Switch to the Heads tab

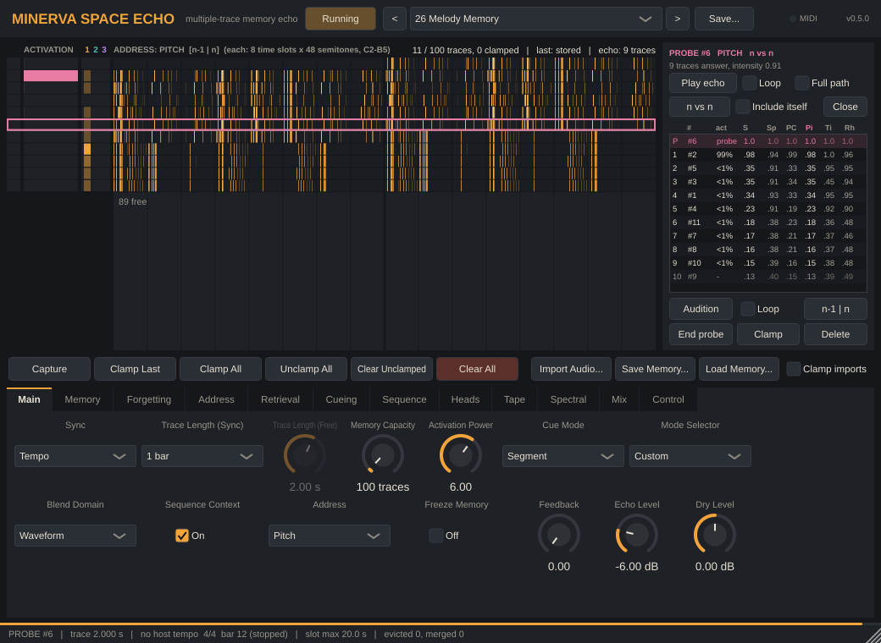point(465,399)
